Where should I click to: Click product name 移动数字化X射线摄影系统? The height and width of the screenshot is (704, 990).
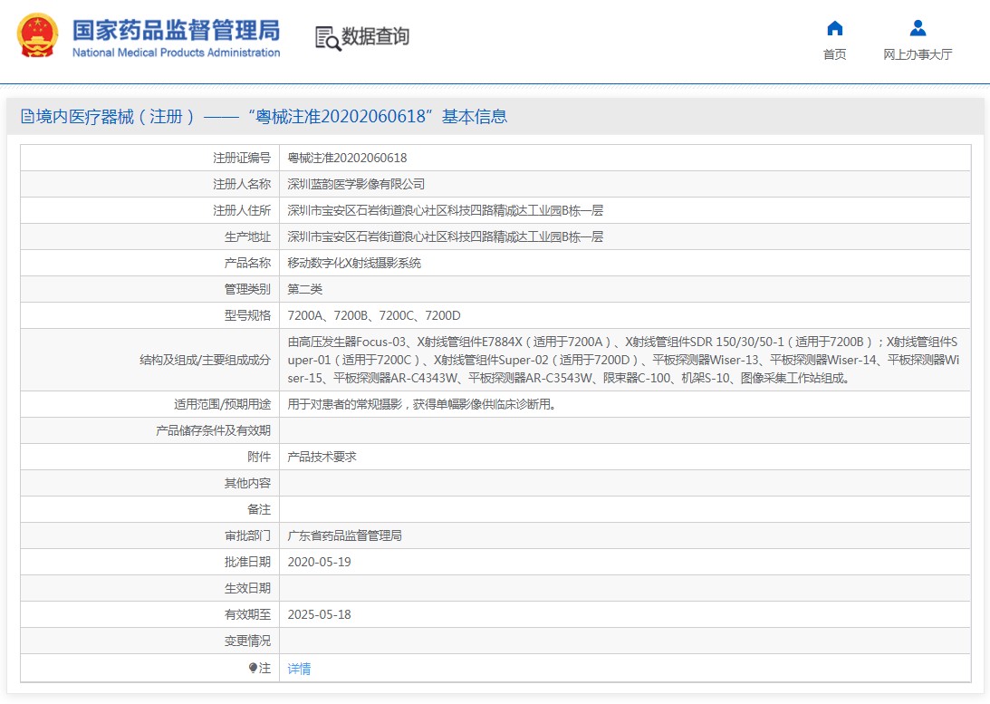coord(354,263)
